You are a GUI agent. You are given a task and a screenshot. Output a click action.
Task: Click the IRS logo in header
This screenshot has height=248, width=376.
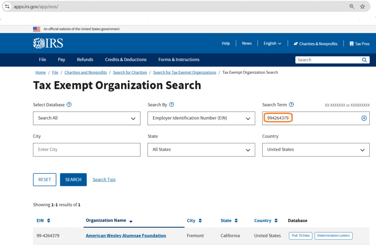click(48, 43)
